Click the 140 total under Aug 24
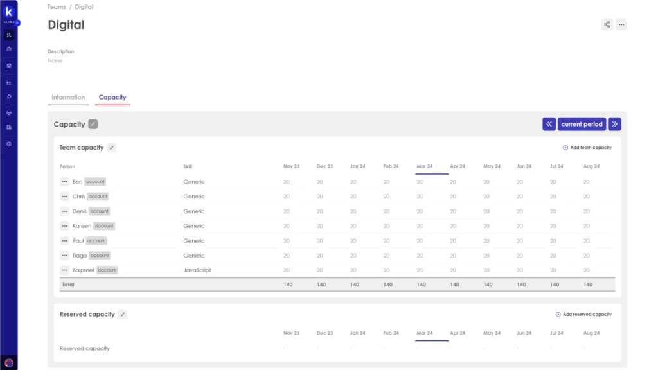658x370 pixels. coord(588,285)
